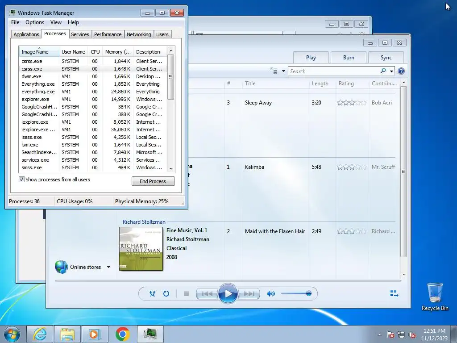Mute the media player volume
Viewport: 457px width, 343px height.
(x=271, y=294)
